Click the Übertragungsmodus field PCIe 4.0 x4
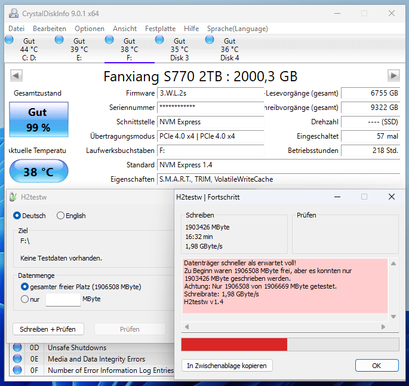409x386 pixels. 211,136
